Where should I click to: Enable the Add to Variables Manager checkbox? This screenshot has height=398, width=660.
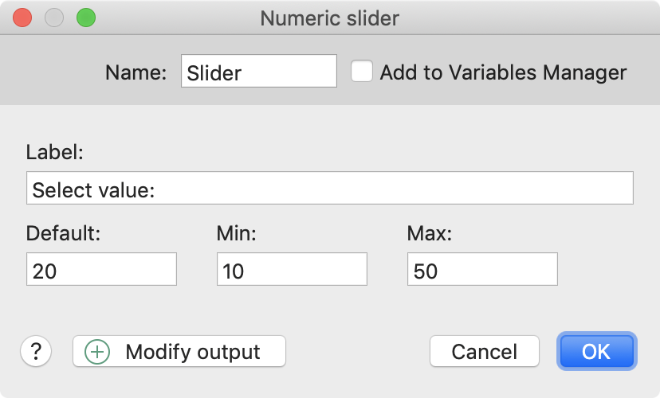[x=362, y=71]
